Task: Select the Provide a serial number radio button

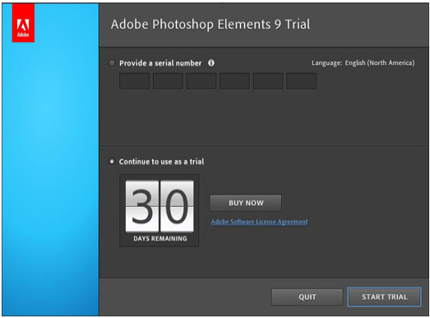Action: [112, 63]
